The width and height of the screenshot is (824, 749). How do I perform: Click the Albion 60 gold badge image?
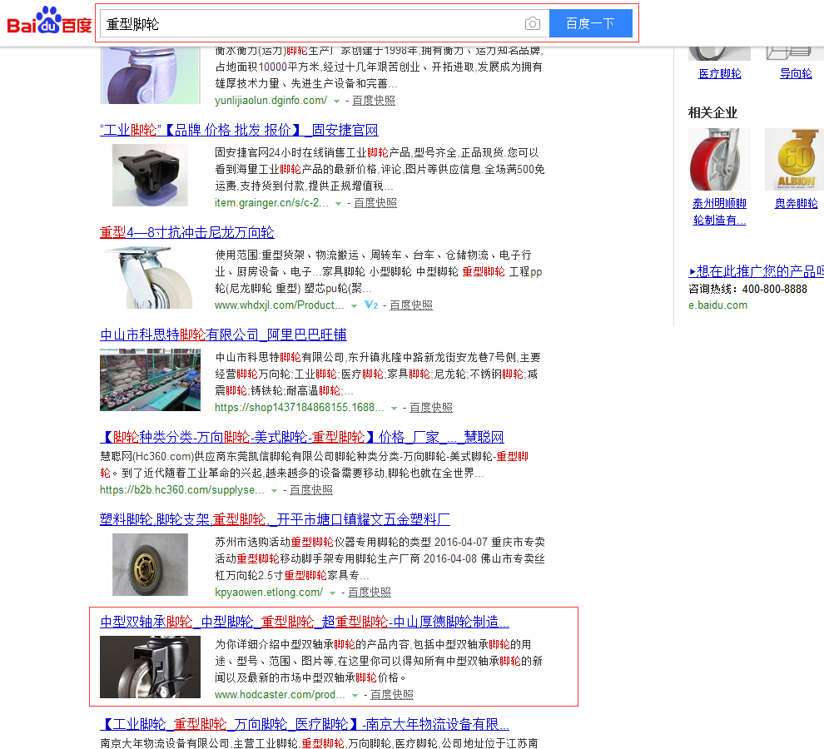(x=794, y=159)
